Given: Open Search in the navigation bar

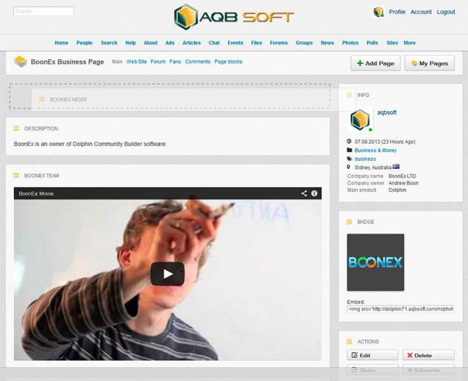Looking at the screenshot, I should 109,43.
